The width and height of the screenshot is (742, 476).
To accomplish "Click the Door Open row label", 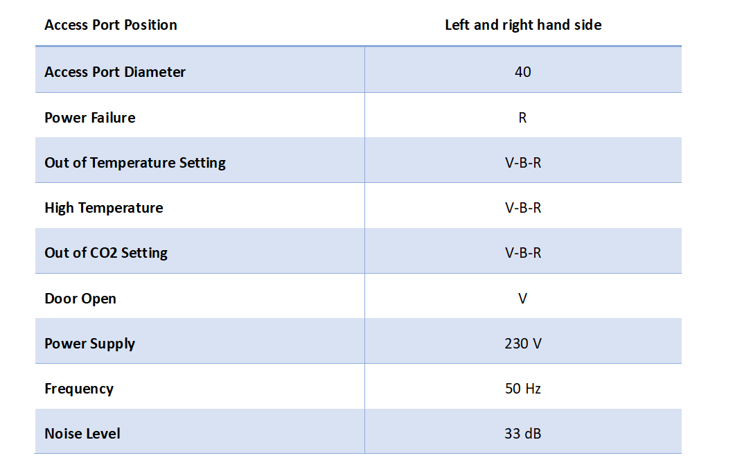I will coord(80,299).
